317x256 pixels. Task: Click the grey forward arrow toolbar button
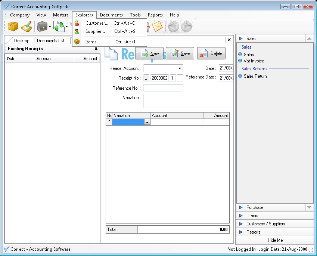point(186,26)
